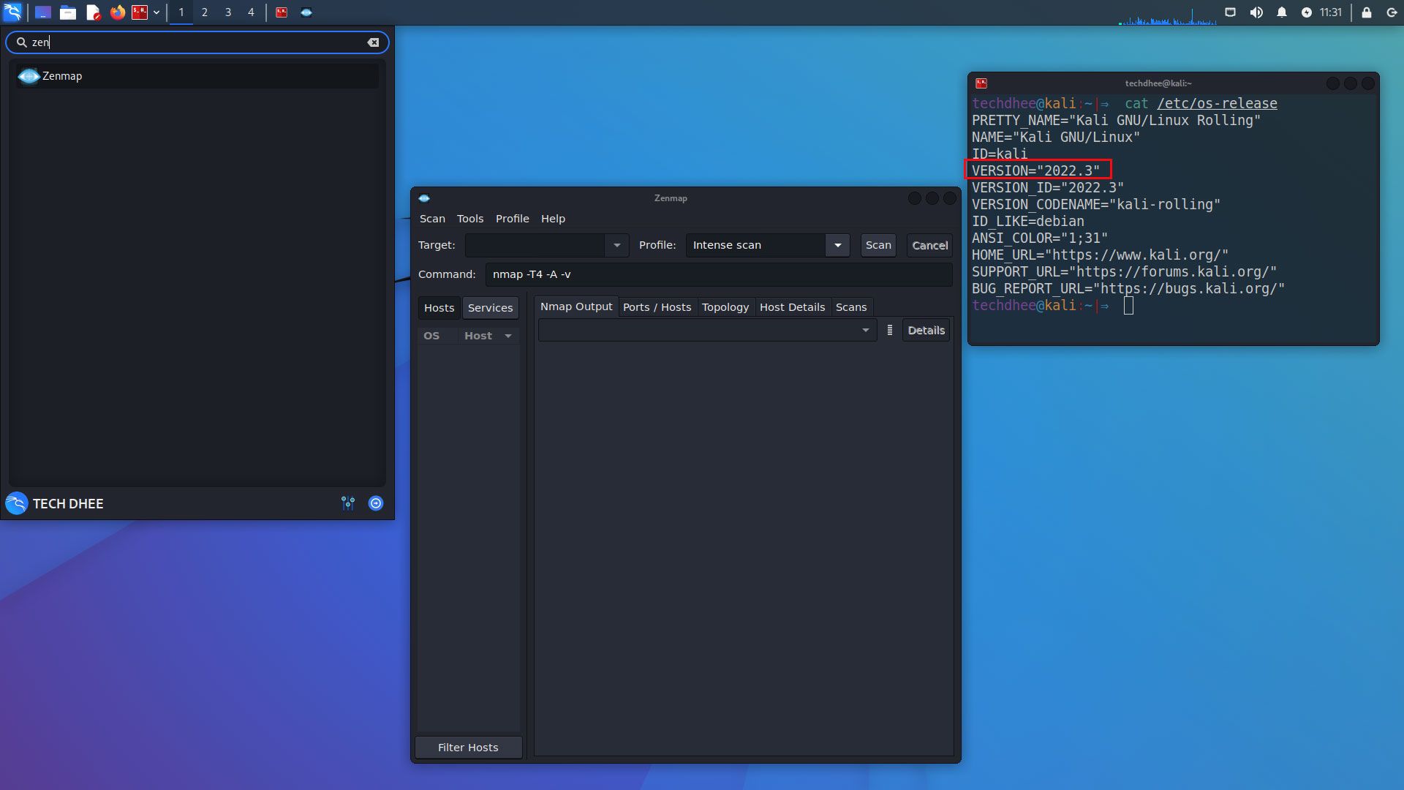The width and height of the screenshot is (1404, 790).
Task: Toggle the Hosts tab view
Action: [439, 306]
